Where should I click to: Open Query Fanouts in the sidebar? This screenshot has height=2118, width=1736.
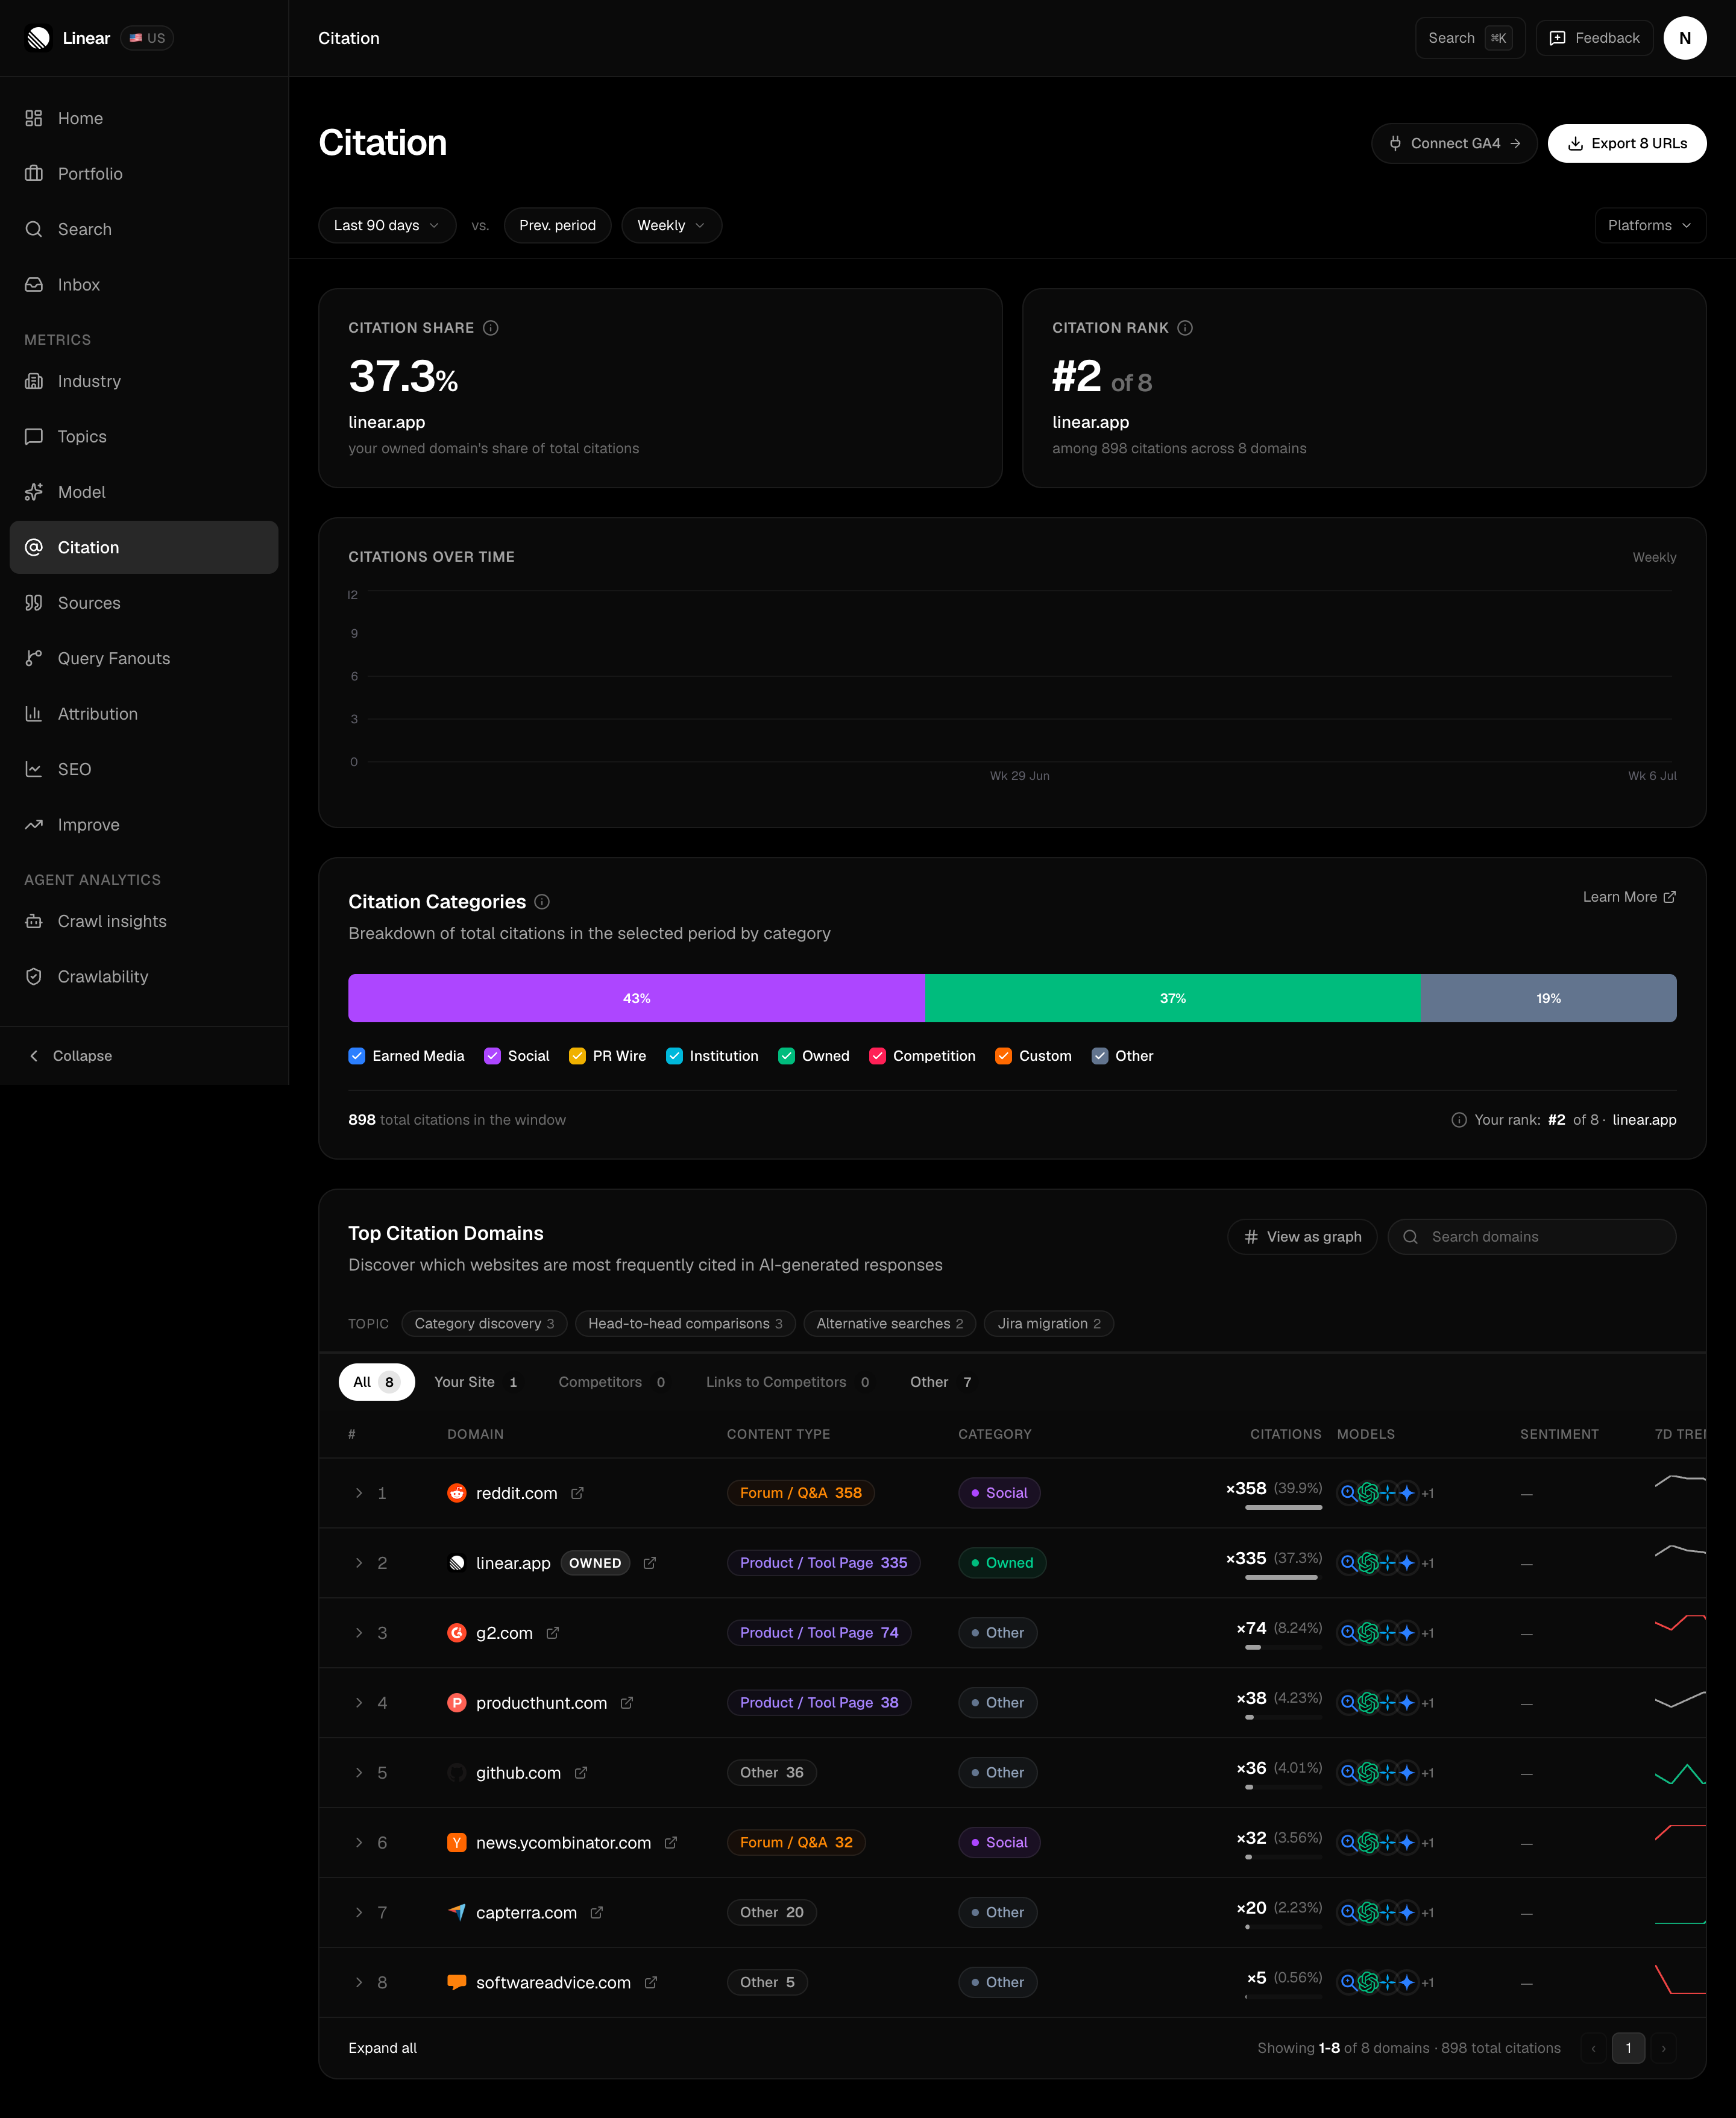point(144,658)
